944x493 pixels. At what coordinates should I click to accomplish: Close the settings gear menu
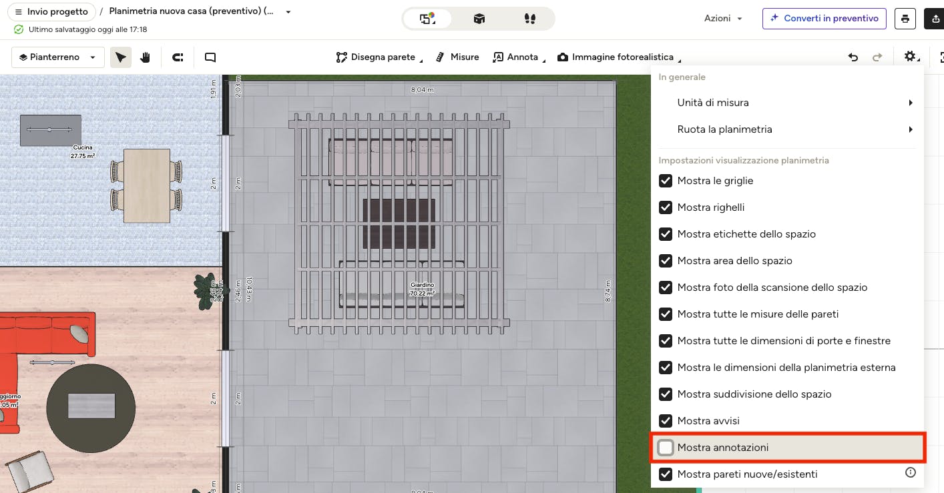[x=911, y=57]
